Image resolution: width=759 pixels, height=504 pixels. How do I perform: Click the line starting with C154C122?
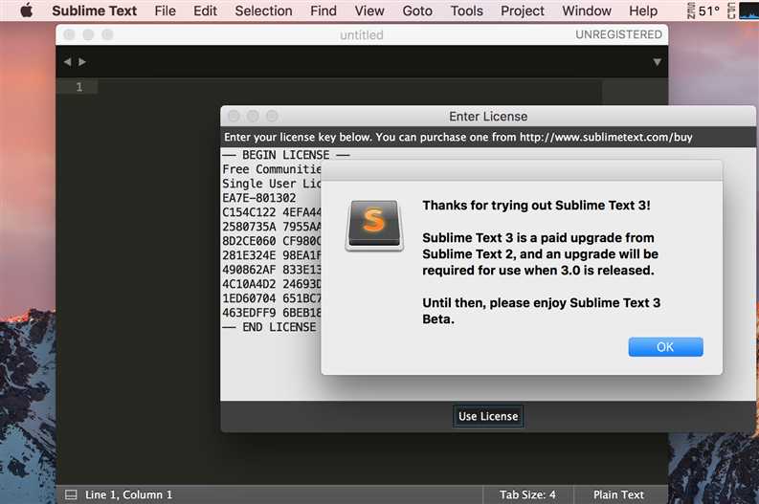[x=272, y=212]
